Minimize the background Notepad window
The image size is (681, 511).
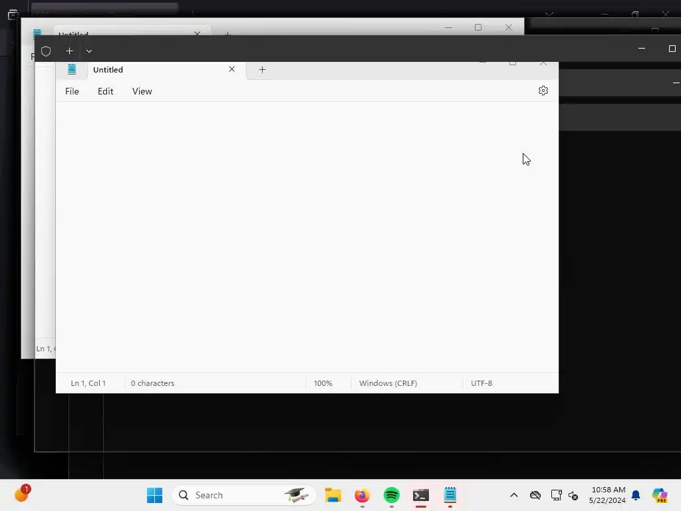(448, 27)
